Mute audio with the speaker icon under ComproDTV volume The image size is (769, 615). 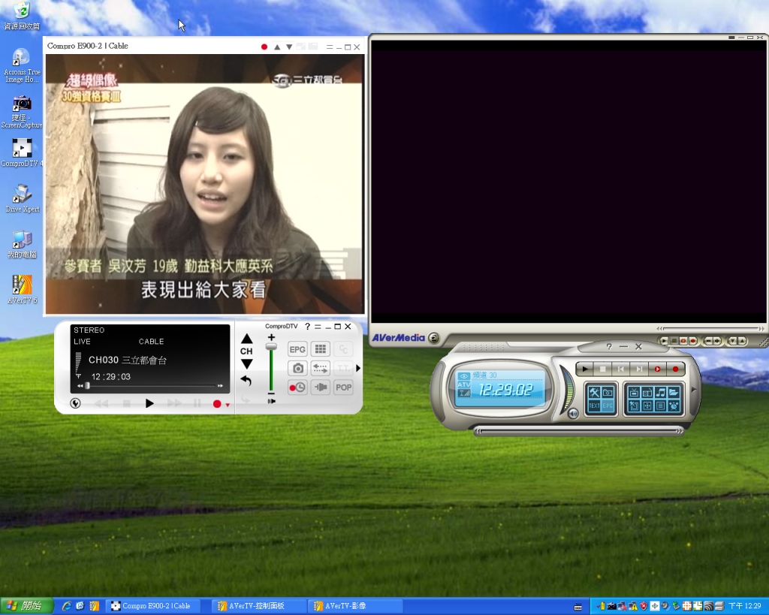tap(271, 401)
